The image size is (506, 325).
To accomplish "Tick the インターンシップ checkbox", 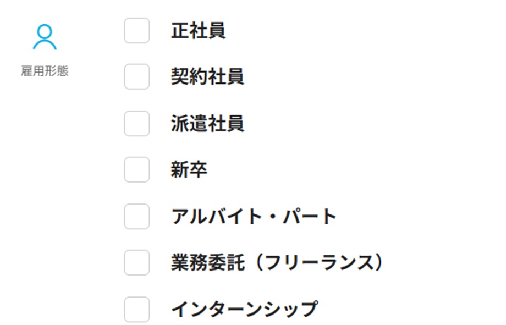I will (x=137, y=310).
